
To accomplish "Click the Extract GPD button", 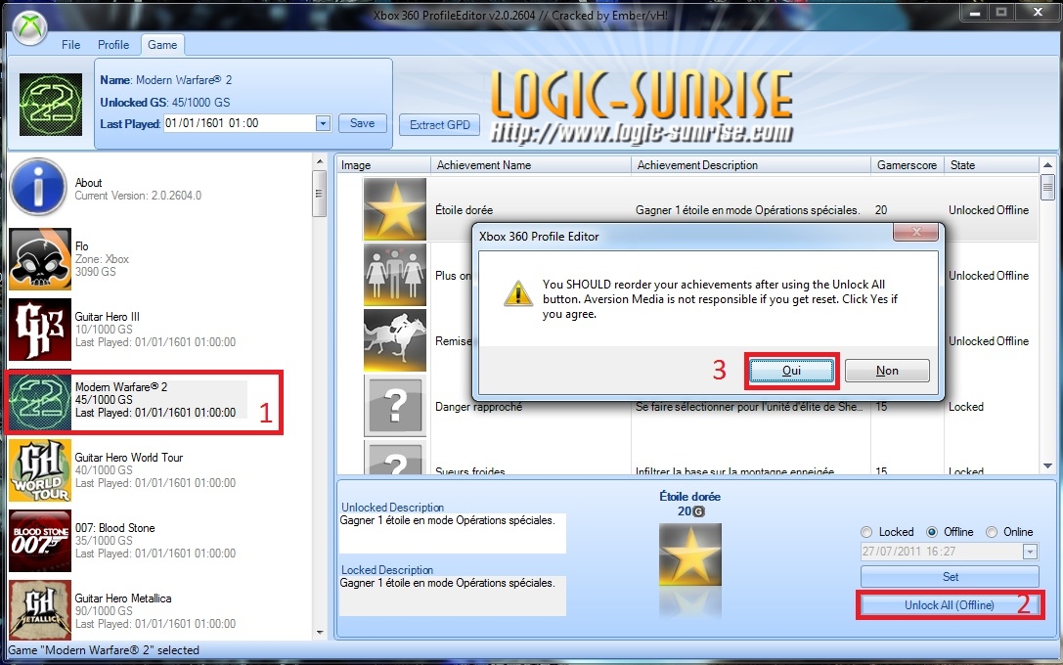I will click(x=439, y=125).
